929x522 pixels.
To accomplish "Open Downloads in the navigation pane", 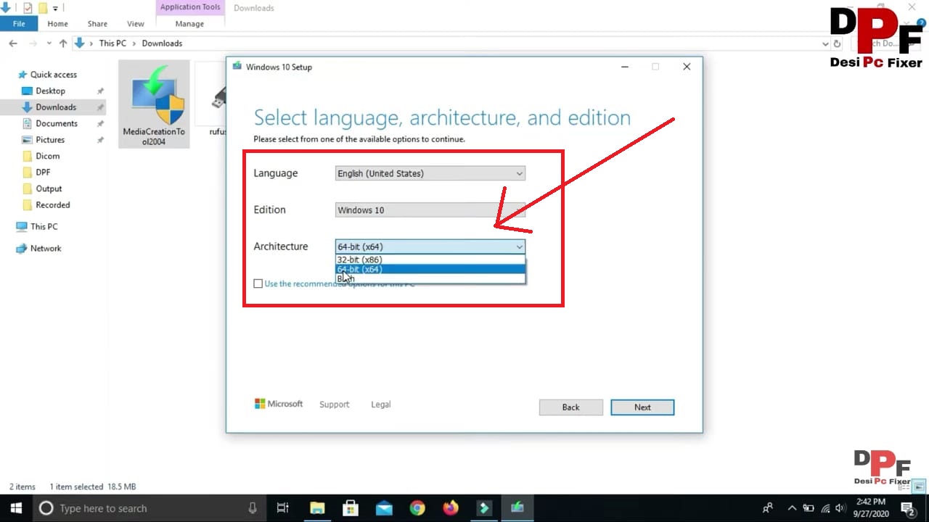I will click(x=56, y=107).
